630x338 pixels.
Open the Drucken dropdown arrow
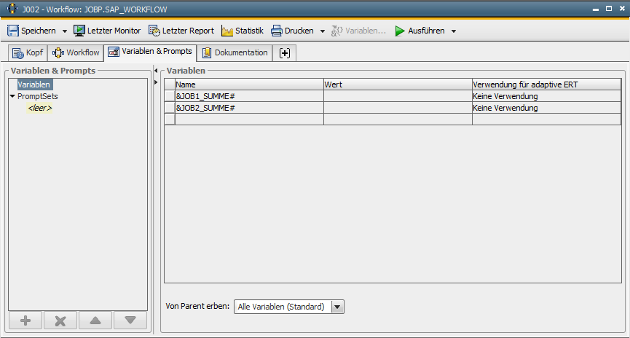(323, 31)
